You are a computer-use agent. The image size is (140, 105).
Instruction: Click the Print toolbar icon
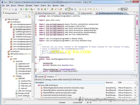(x=16, y=9)
